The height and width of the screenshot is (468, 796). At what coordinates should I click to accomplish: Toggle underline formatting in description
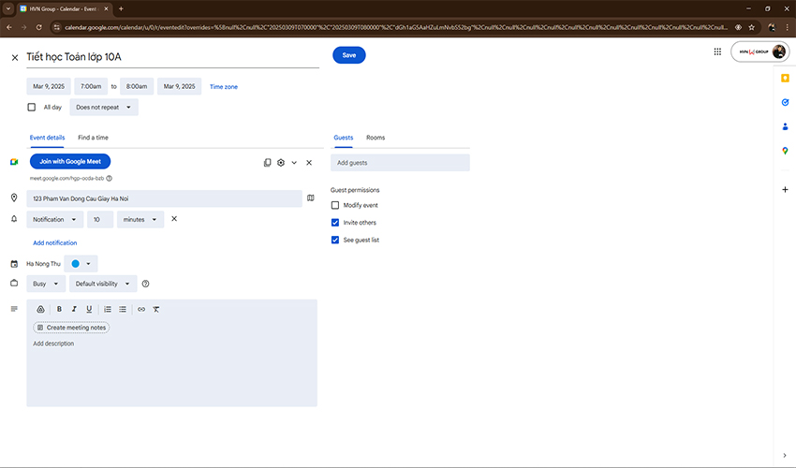click(x=89, y=309)
